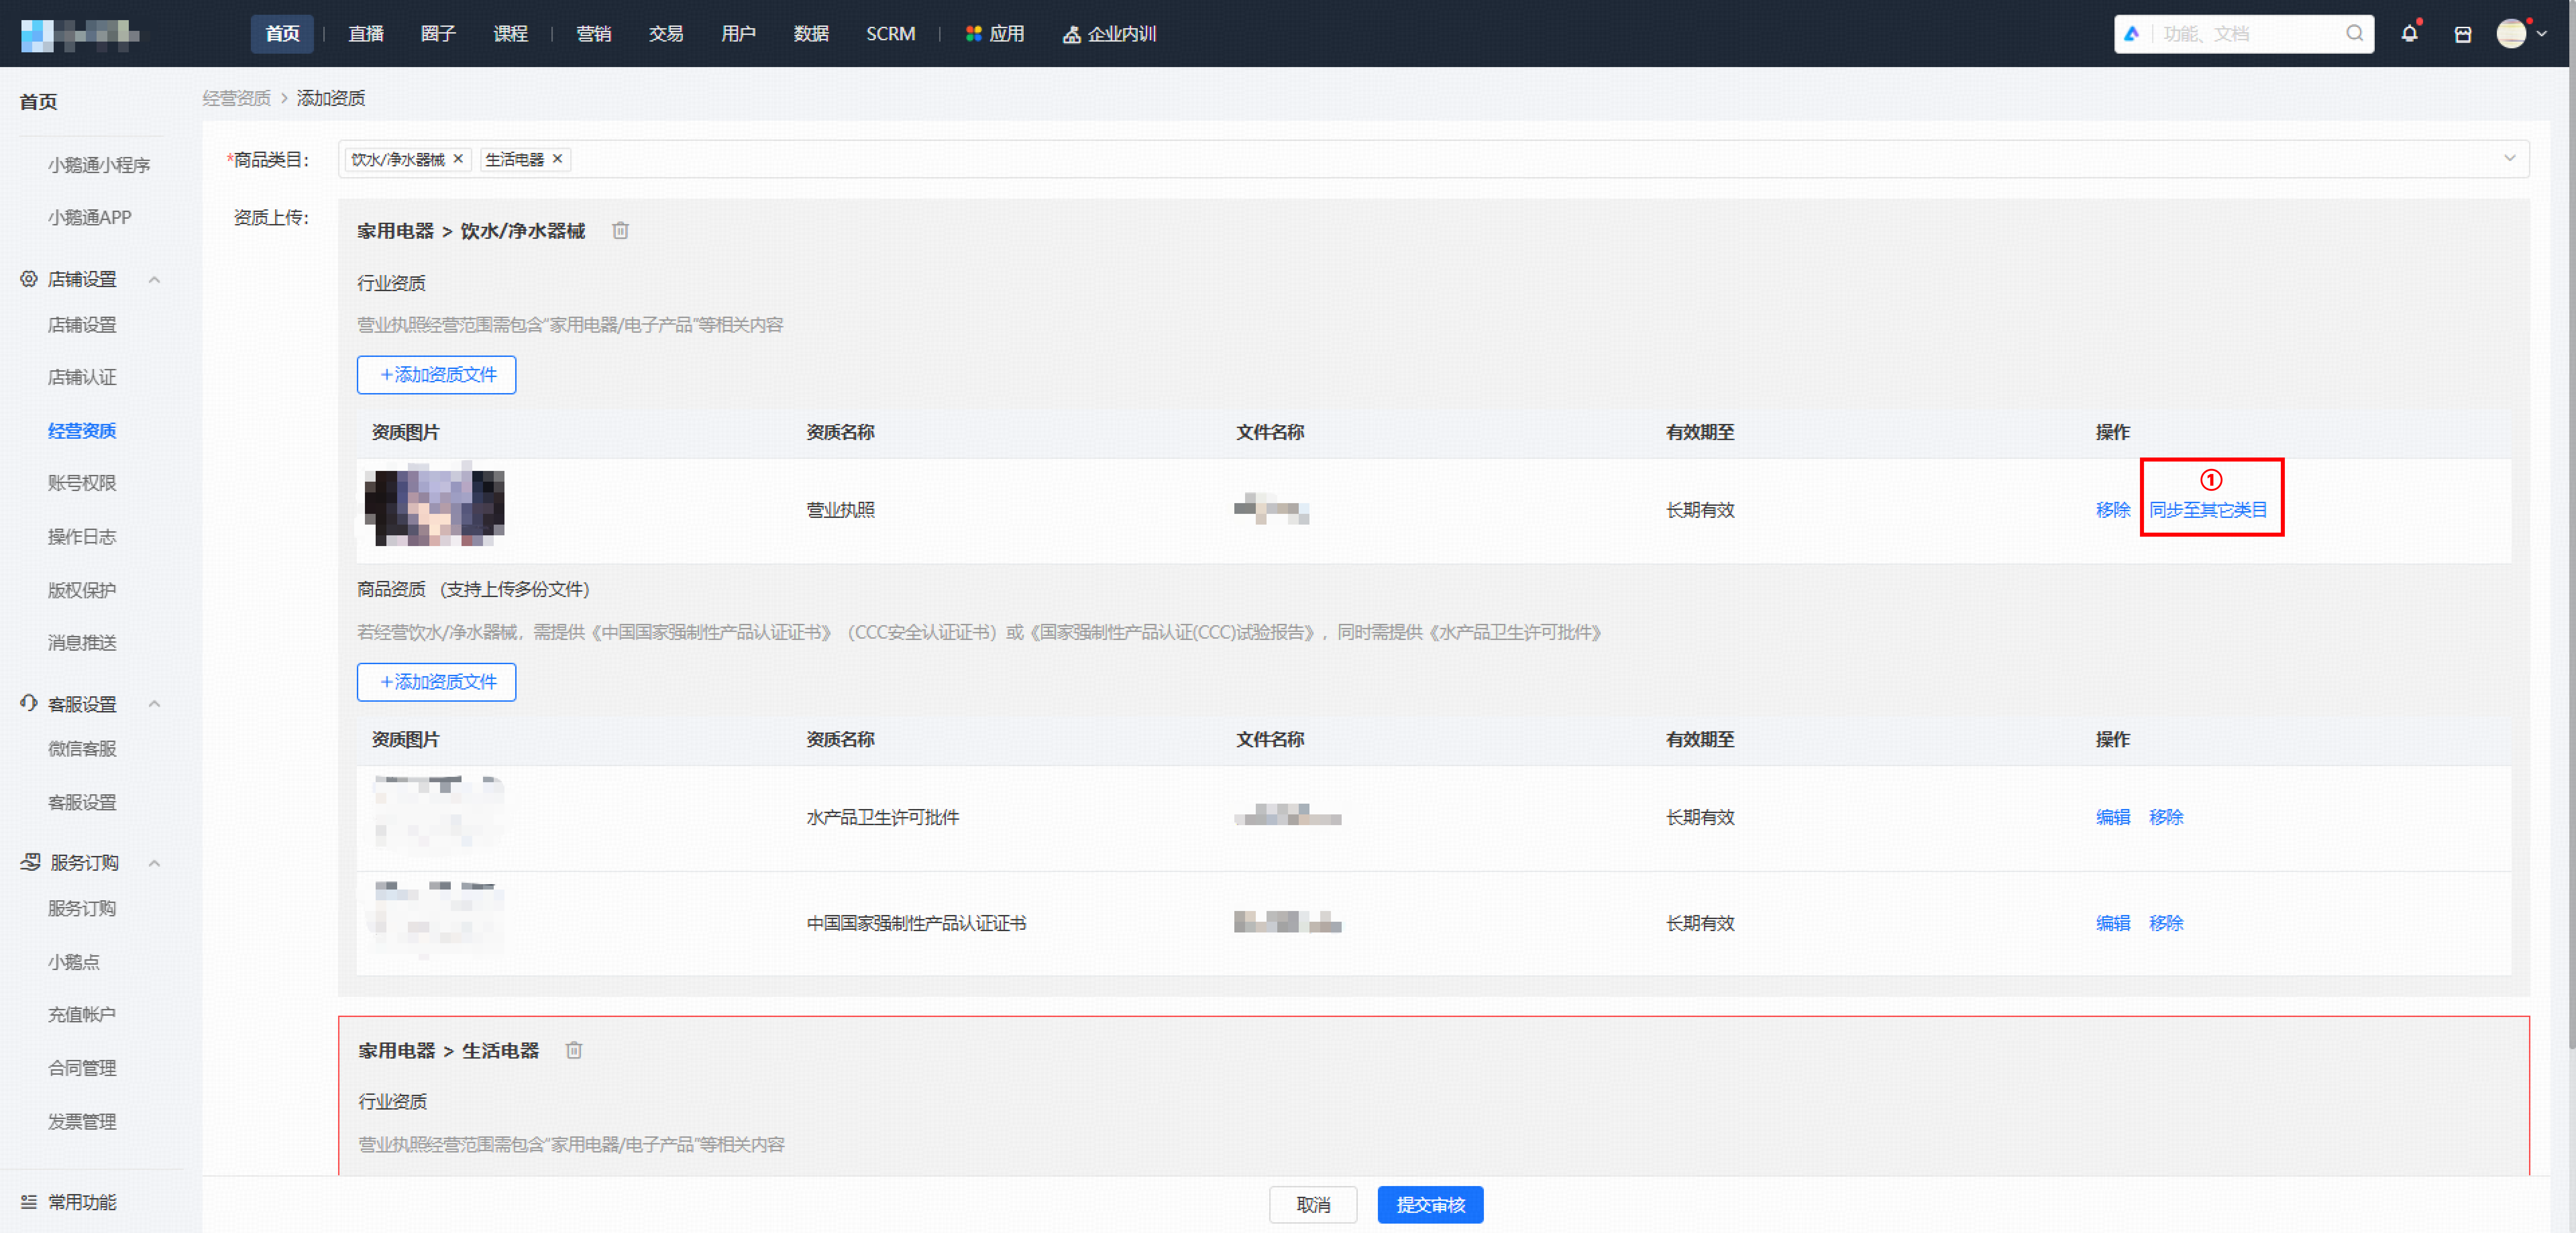Open the 营销 navigation tab
The width and height of the screenshot is (2576, 1233).
[x=594, y=34]
